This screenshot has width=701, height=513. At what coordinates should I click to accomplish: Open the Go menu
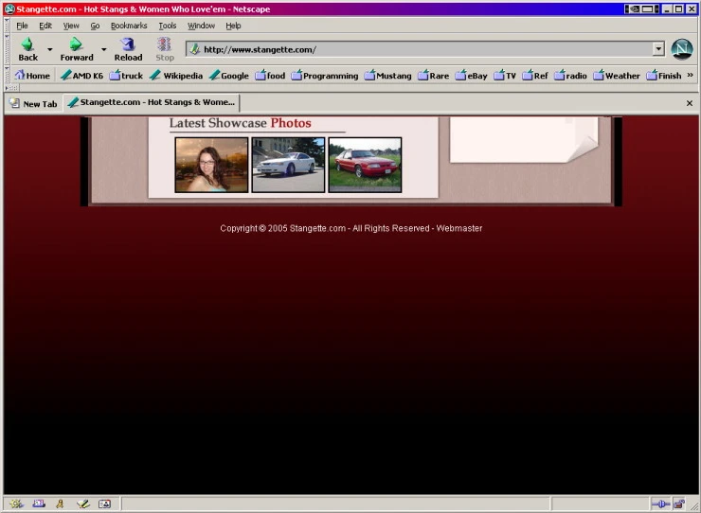95,26
